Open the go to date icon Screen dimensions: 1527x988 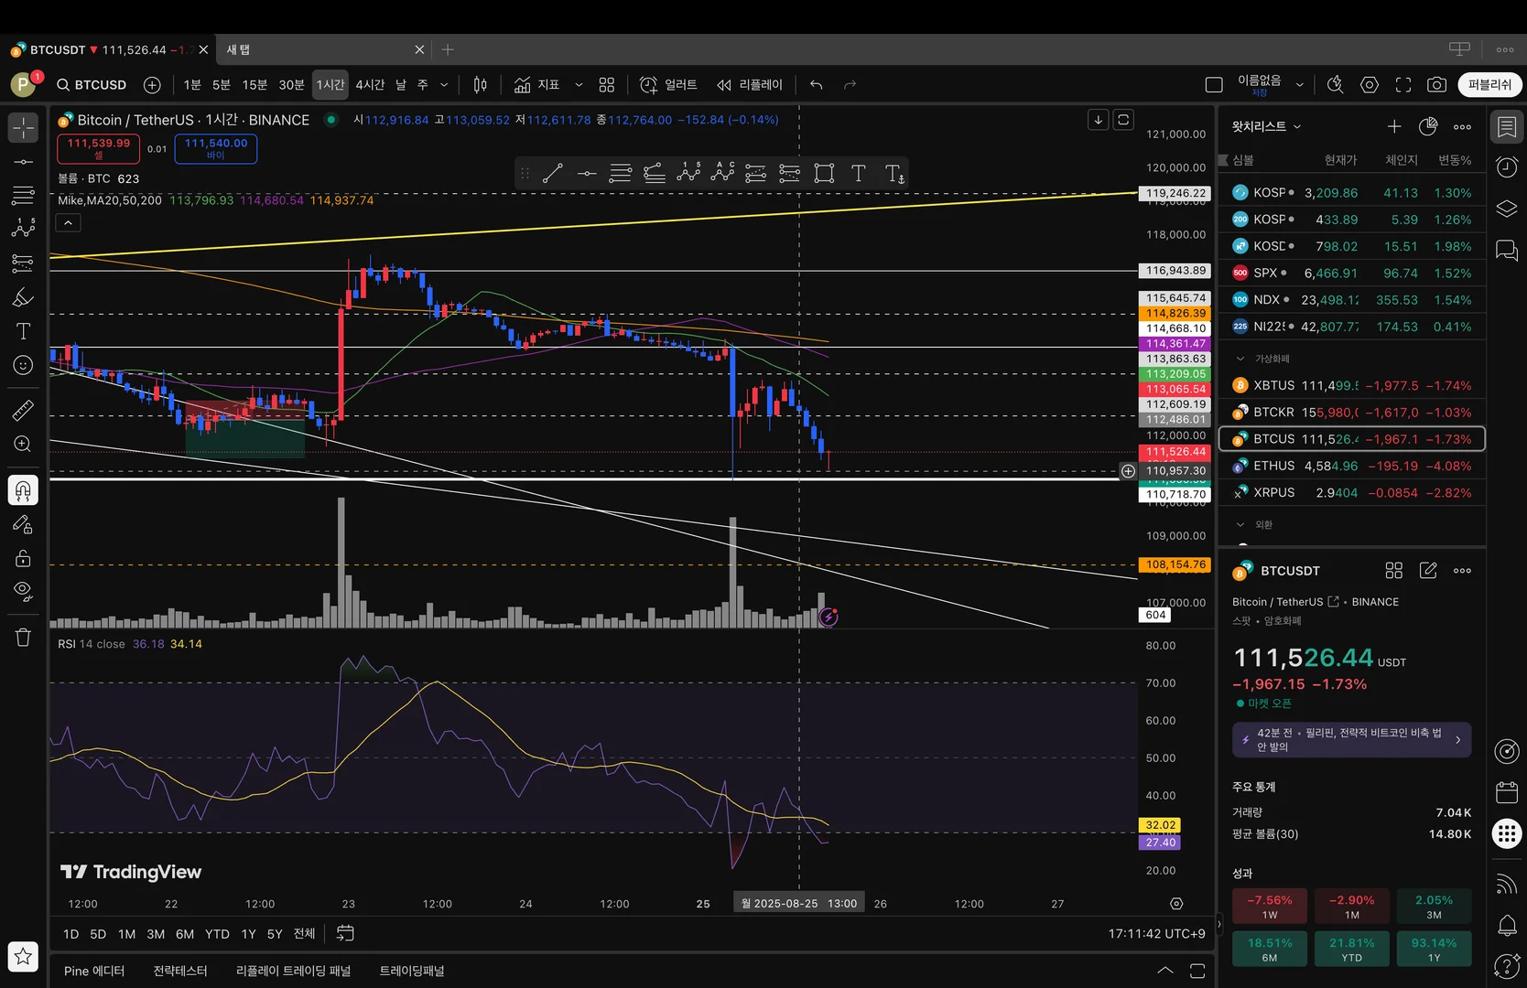[345, 933]
